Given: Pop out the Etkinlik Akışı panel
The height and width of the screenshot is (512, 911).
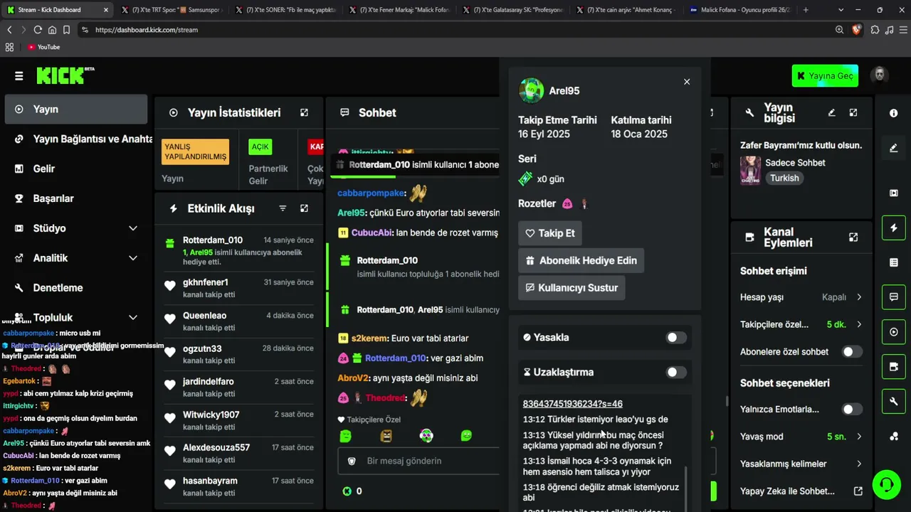Looking at the screenshot, I should (304, 208).
